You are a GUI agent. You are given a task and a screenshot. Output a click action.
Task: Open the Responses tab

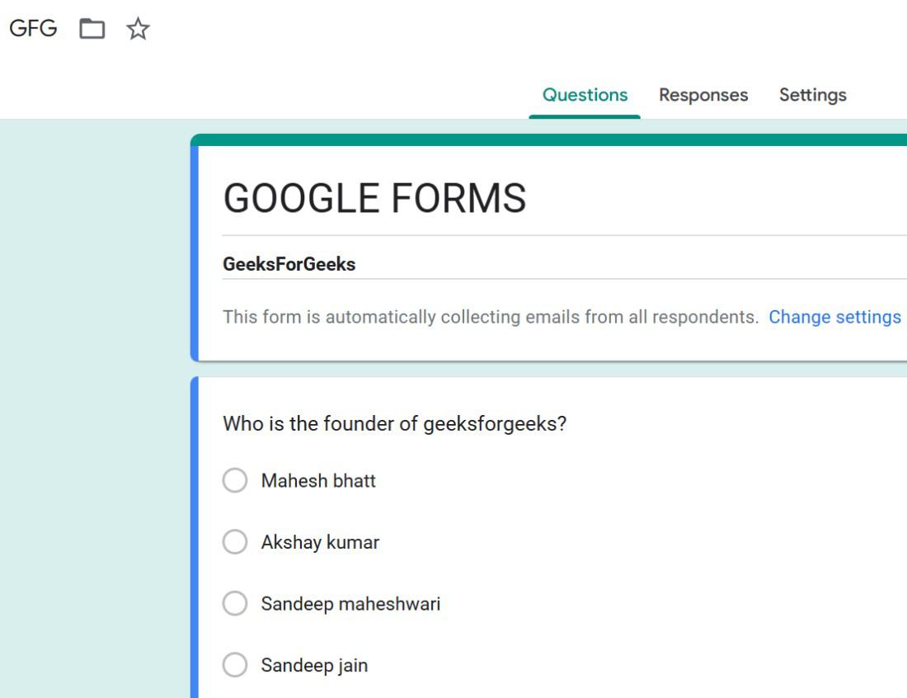(x=703, y=95)
